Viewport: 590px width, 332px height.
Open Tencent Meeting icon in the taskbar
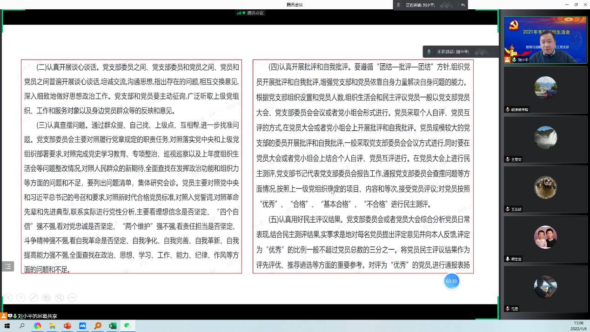click(83, 326)
